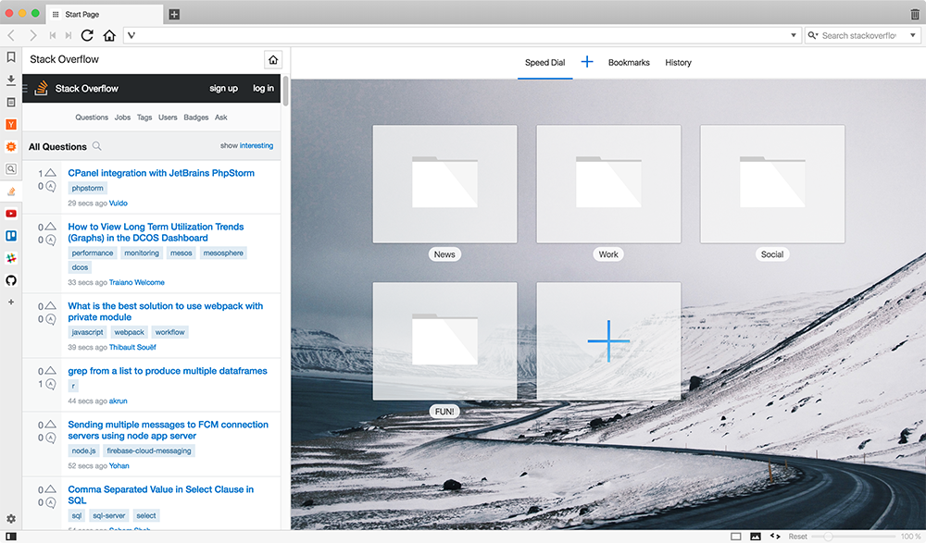The image size is (926, 543).
Task: Open the Questions menu item
Action: [x=92, y=117]
